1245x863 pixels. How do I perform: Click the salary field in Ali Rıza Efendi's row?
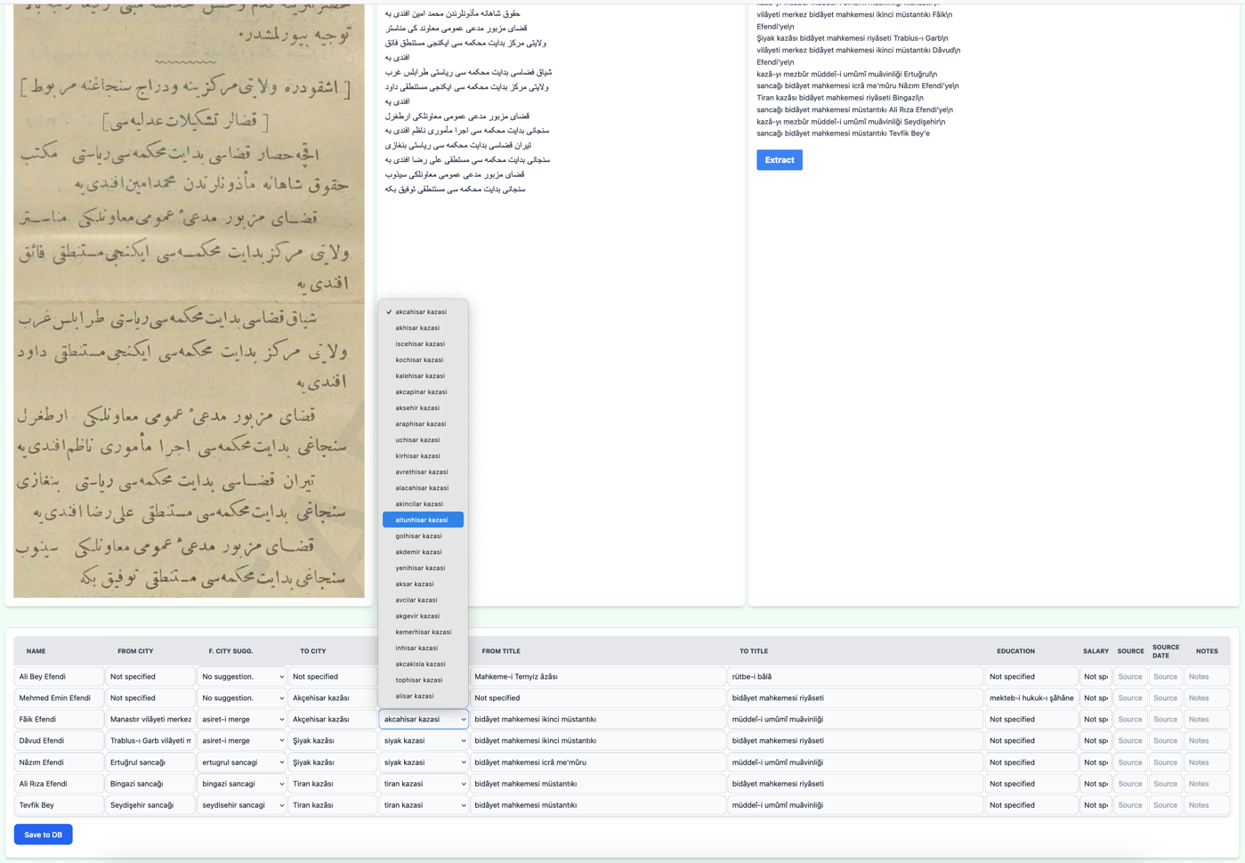1095,783
